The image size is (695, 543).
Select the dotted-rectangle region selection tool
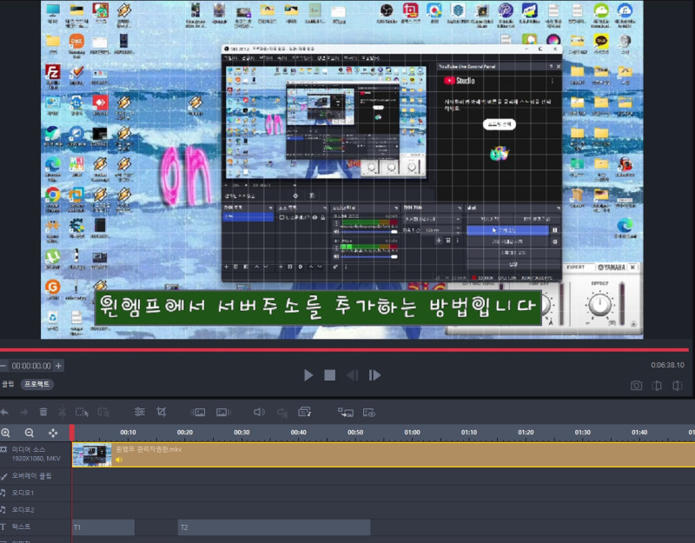tap(82, 412)
